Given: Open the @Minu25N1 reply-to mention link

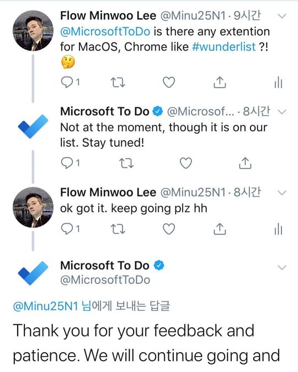Looking at the screenshot, I should click(x=46, y=306).
